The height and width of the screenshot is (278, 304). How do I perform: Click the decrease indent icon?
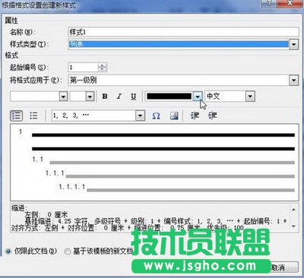[195, 115]
